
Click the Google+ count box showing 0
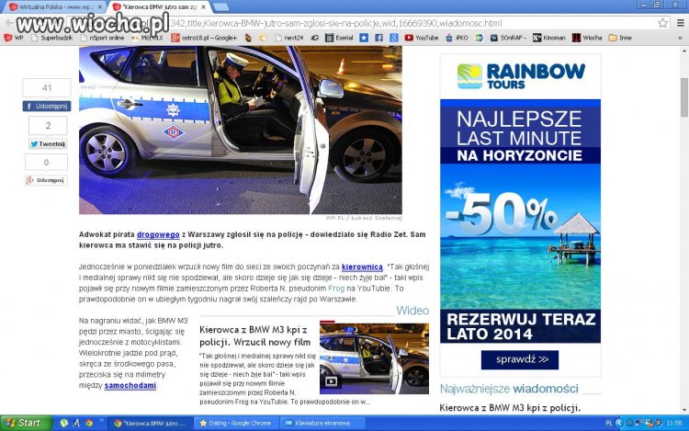coord(46,163)
